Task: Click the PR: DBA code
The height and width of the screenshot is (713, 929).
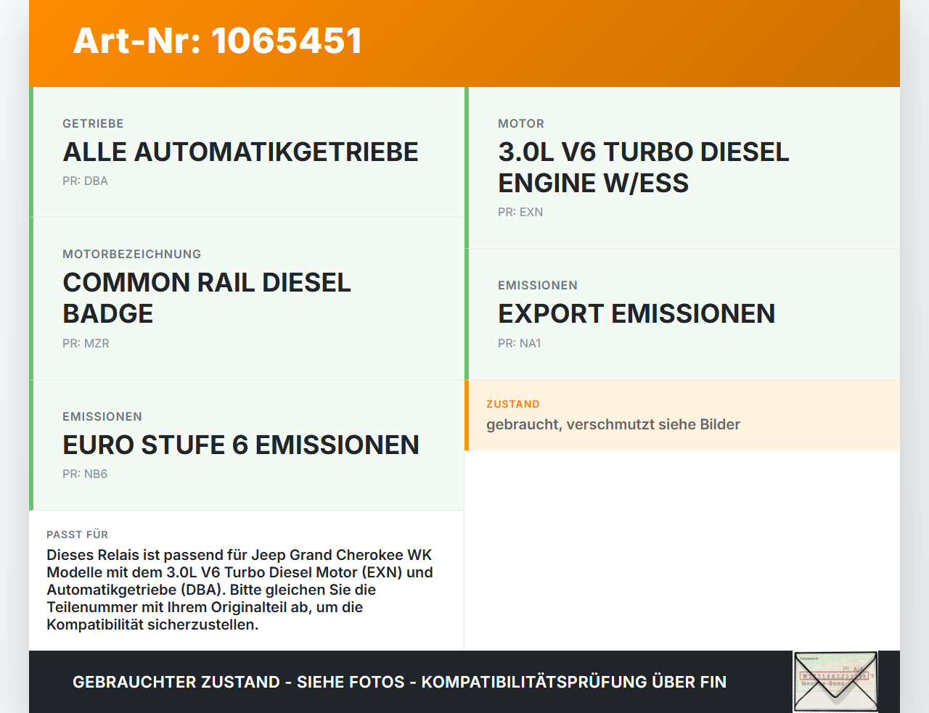Action: click(85, 181)
